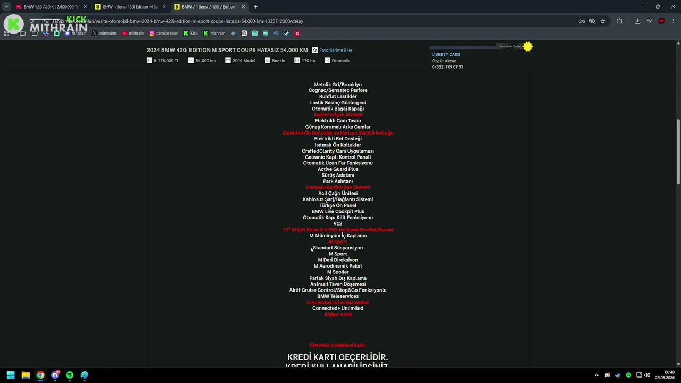Switch to the BMW 4.20 ALDIK YouTube tab

[x=51, y=7]
